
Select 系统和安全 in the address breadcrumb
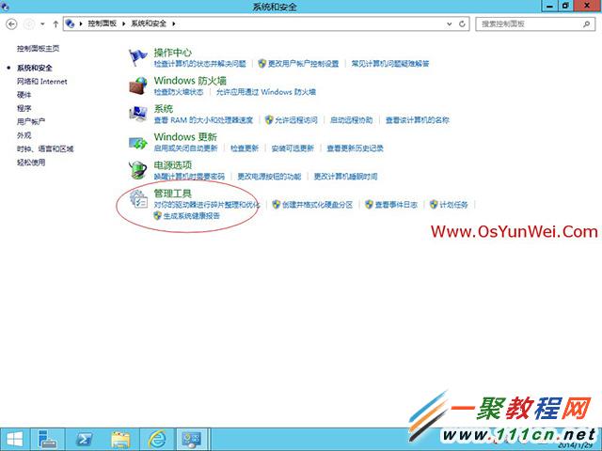149,23
